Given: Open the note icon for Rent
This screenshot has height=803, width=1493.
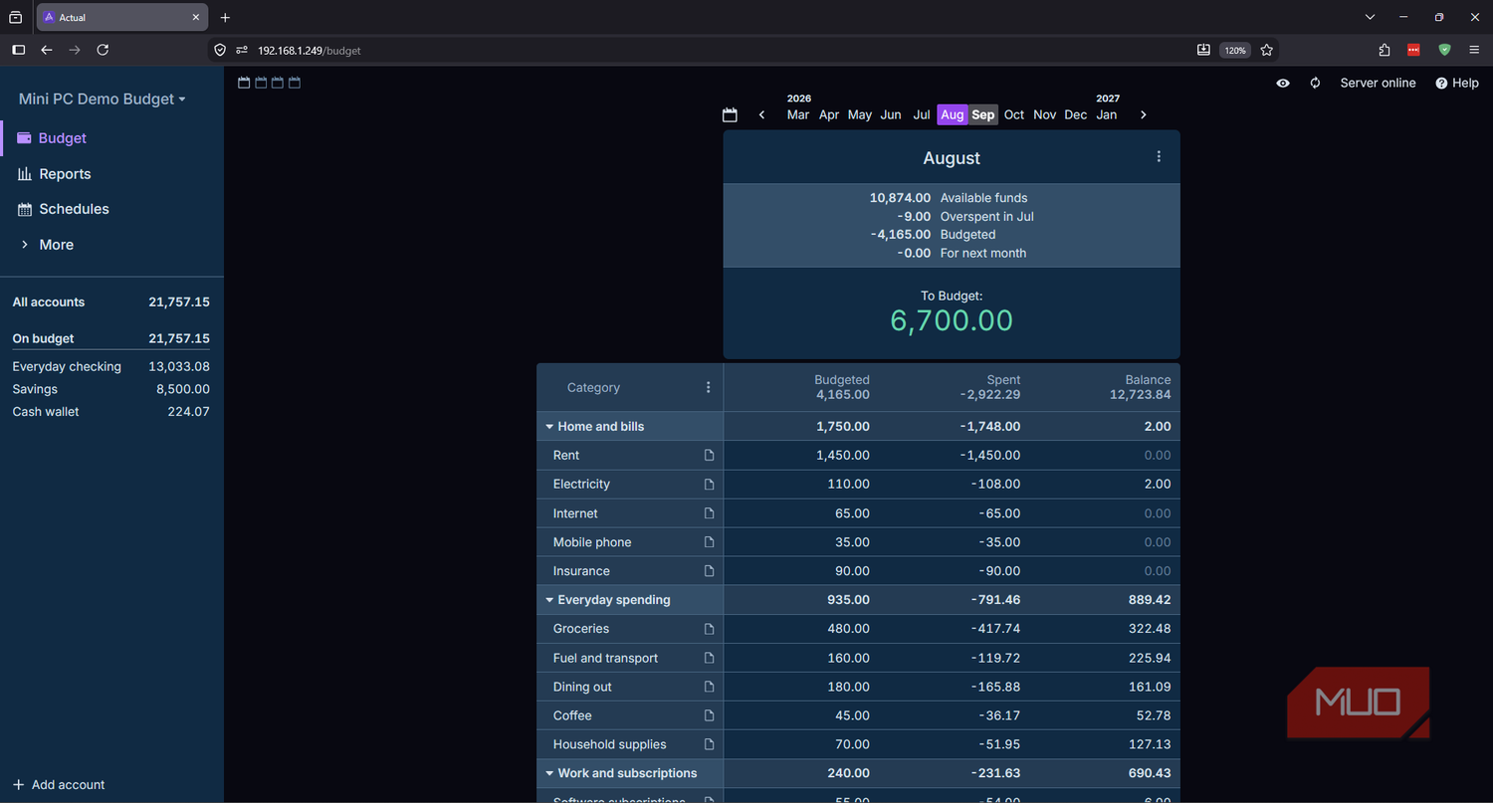Looking at the screenshot, I should (710, 456).
